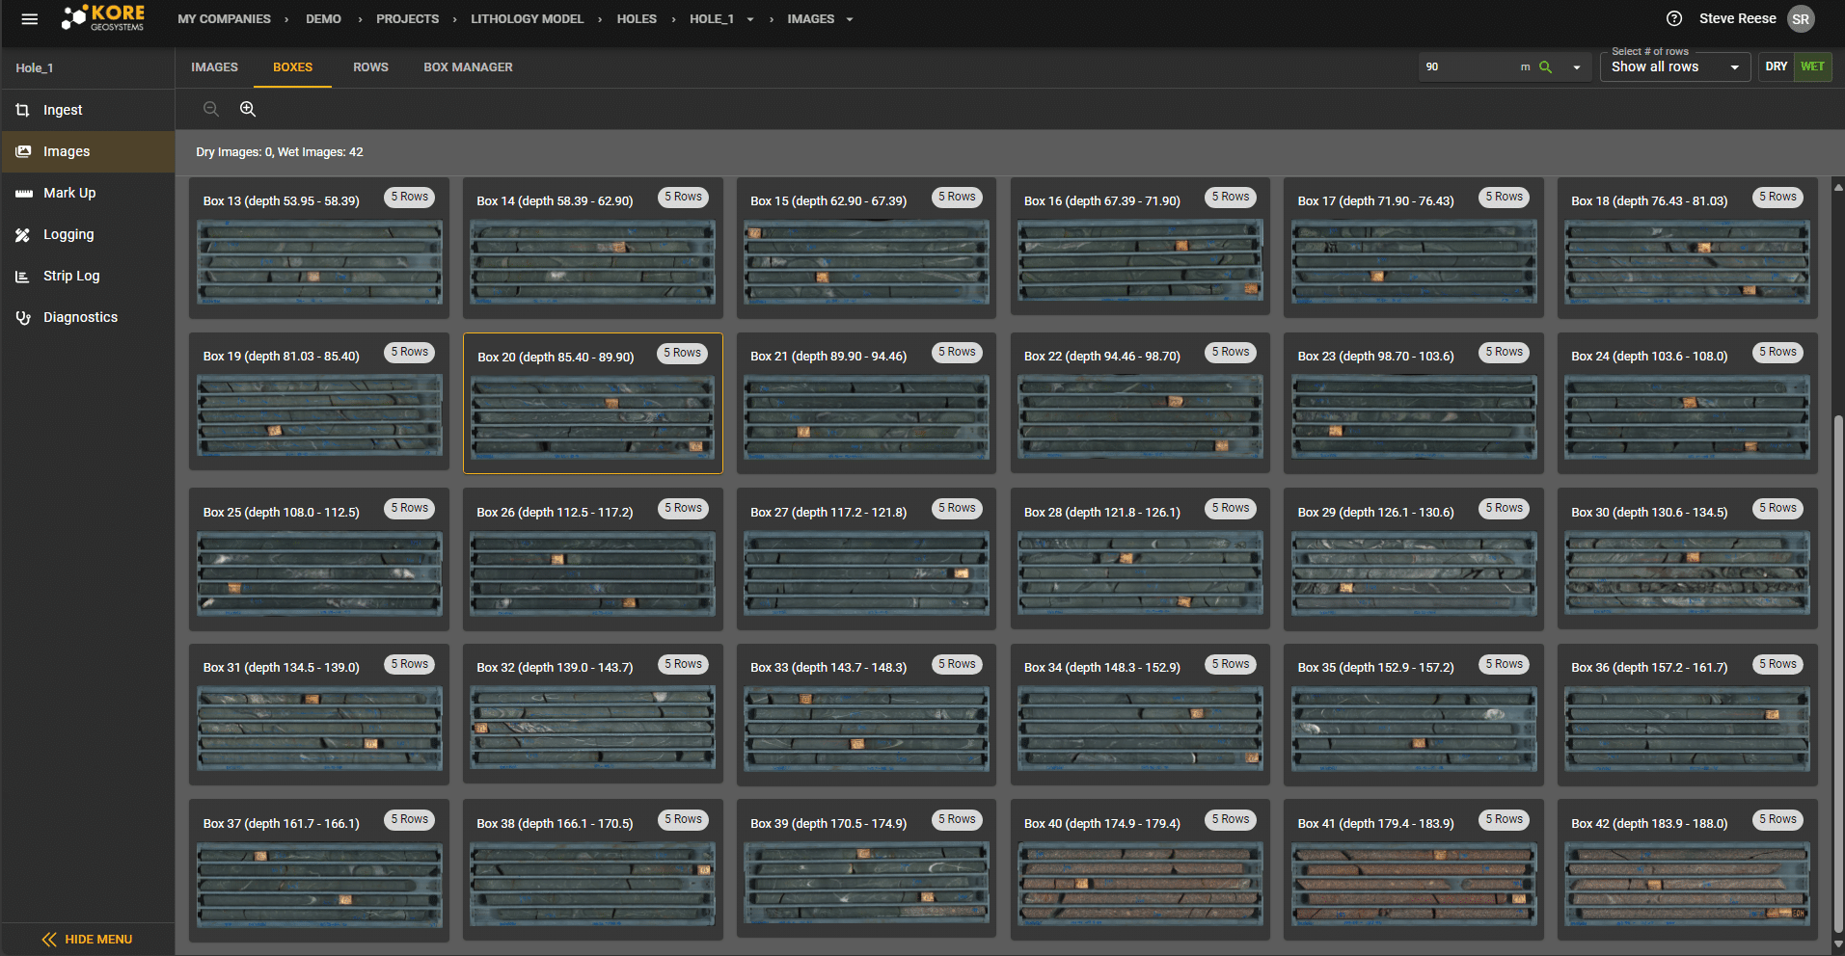Go to HOLES breadcrumb
Image resolution: width=1845 pixels, height=956 pixels.
[x=637, y=19]
